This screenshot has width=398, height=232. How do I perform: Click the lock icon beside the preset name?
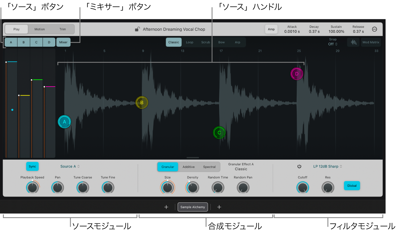click(137, 29)
